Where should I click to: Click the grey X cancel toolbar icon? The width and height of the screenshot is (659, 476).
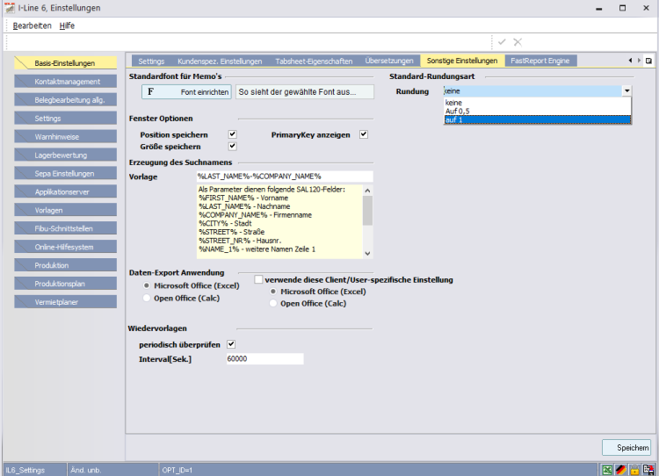coord(518,42)
